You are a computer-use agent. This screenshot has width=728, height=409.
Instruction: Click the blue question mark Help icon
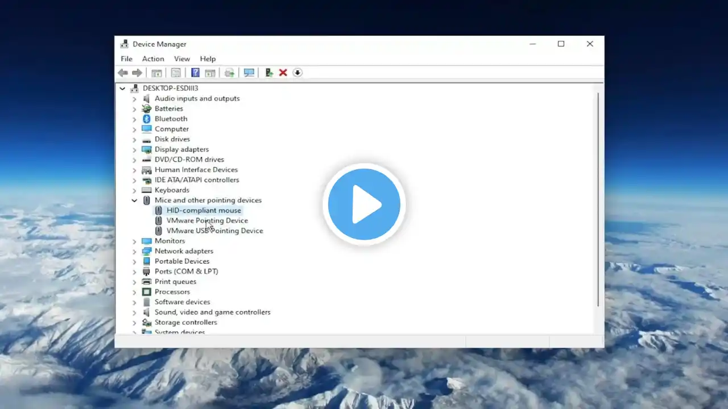(x=195, y=73)
